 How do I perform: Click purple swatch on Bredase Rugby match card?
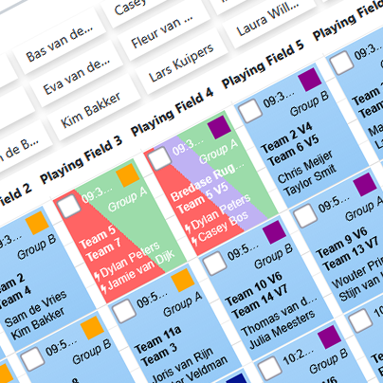220,127
